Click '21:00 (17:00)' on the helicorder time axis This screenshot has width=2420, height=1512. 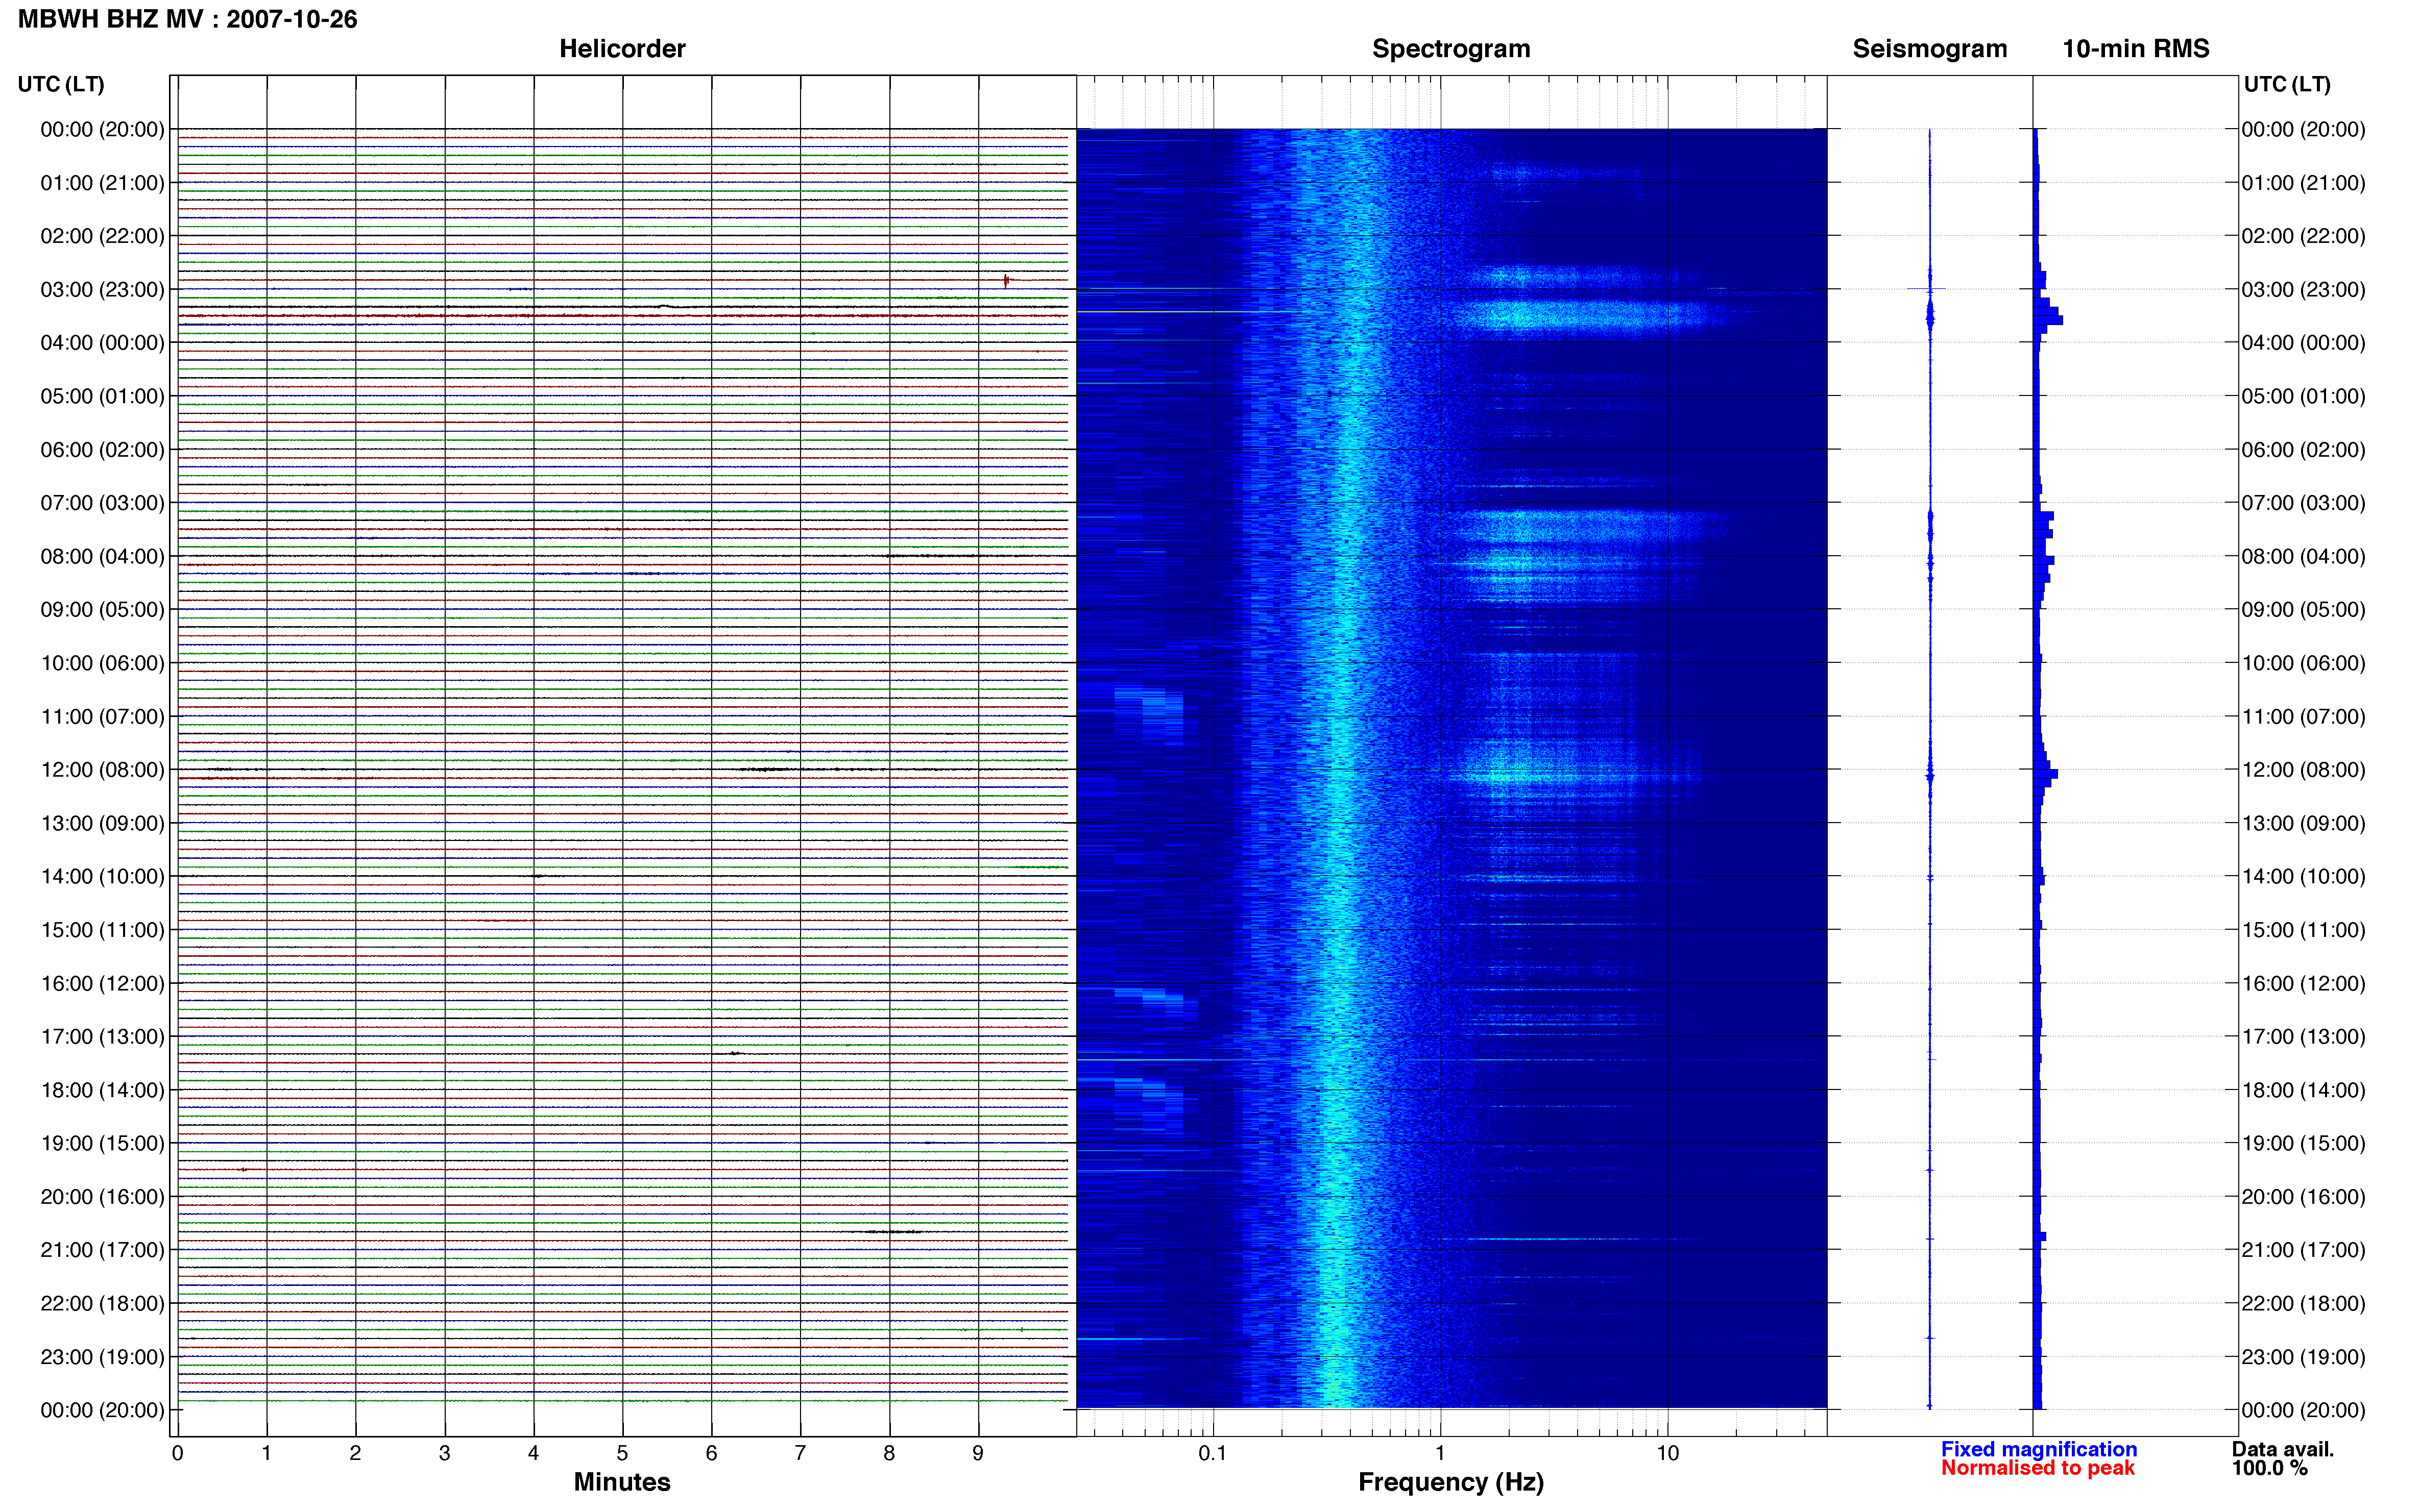click(x=102, y=1250)
